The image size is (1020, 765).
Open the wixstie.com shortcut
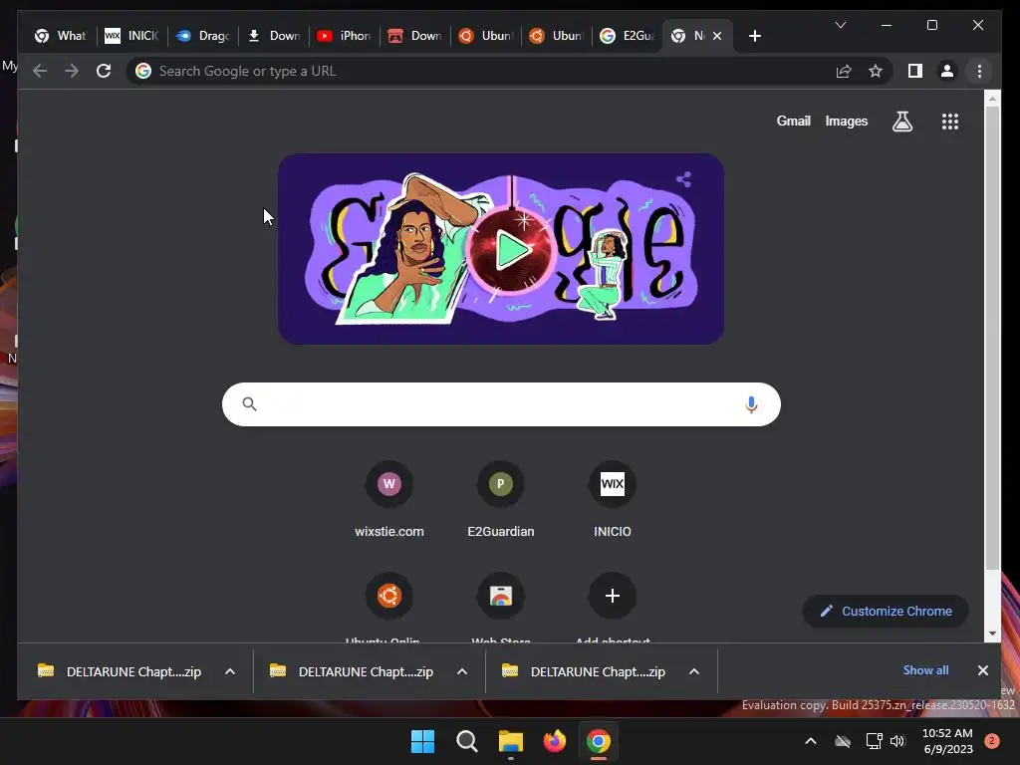point(389,499)
